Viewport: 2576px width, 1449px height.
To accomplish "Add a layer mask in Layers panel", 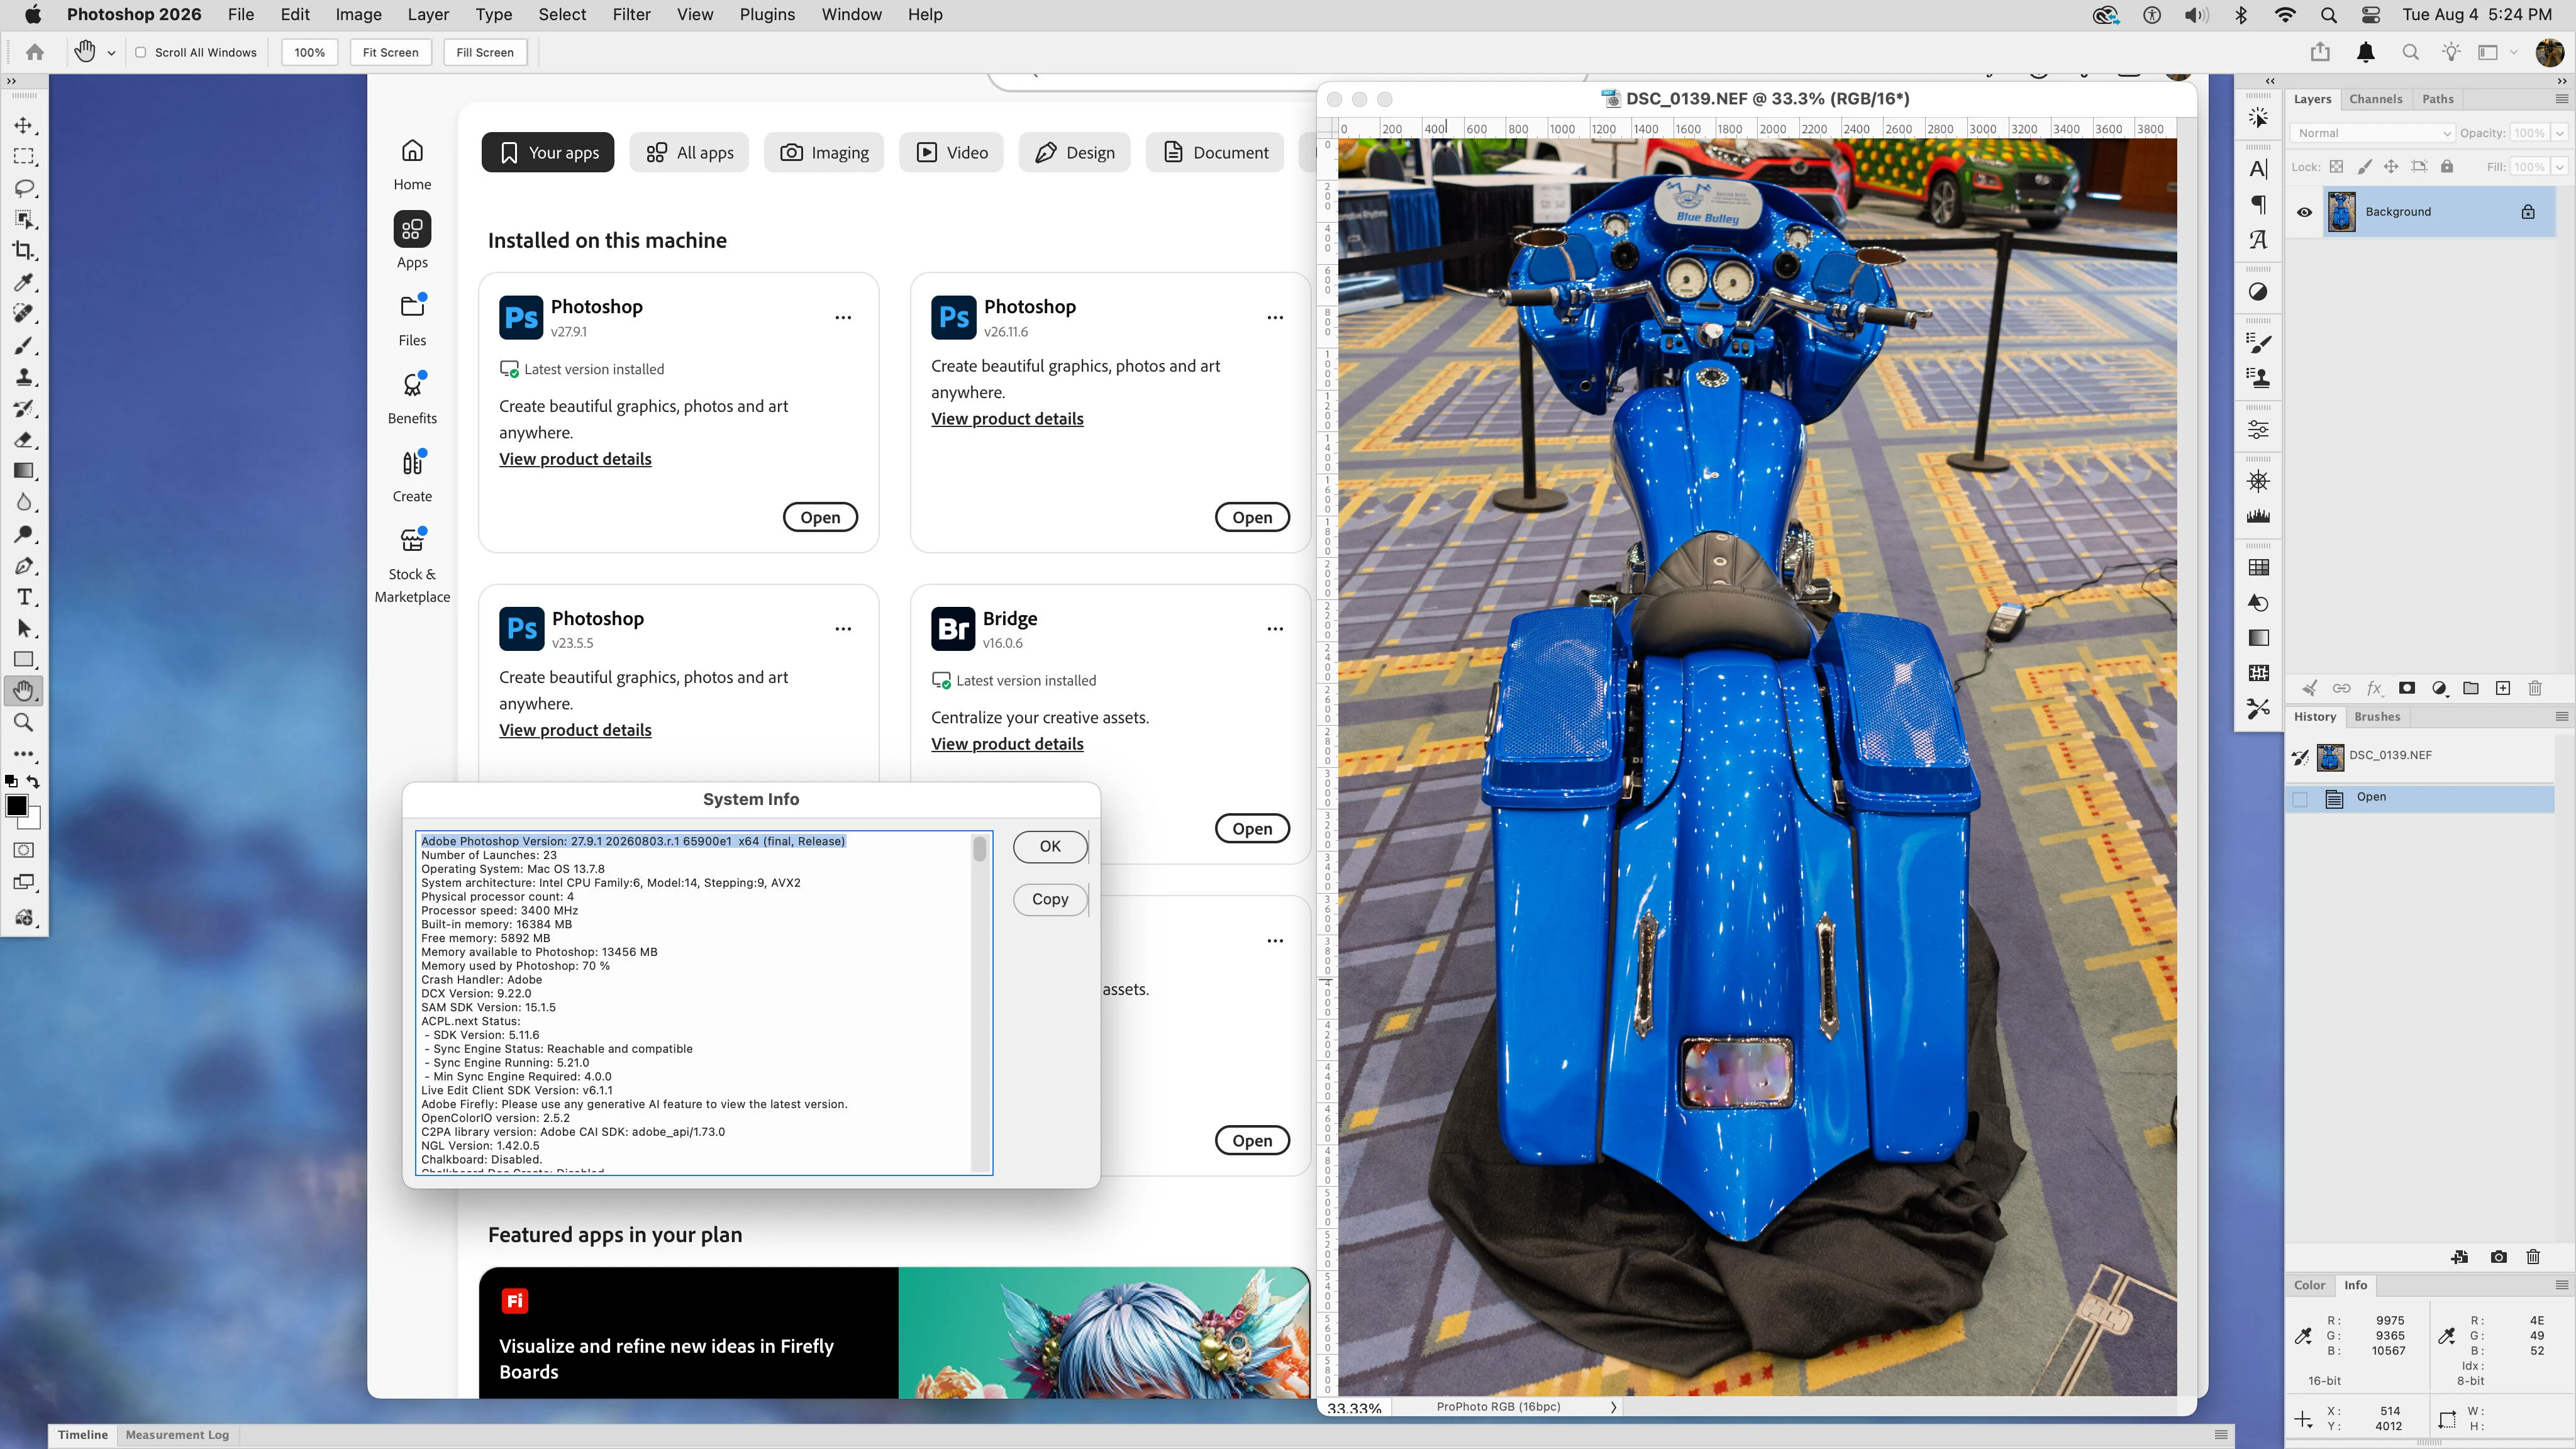I will [2407, 688].
